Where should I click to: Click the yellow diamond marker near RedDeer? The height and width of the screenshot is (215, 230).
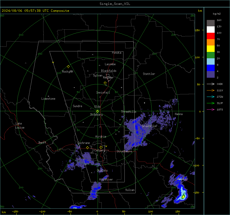105,83
